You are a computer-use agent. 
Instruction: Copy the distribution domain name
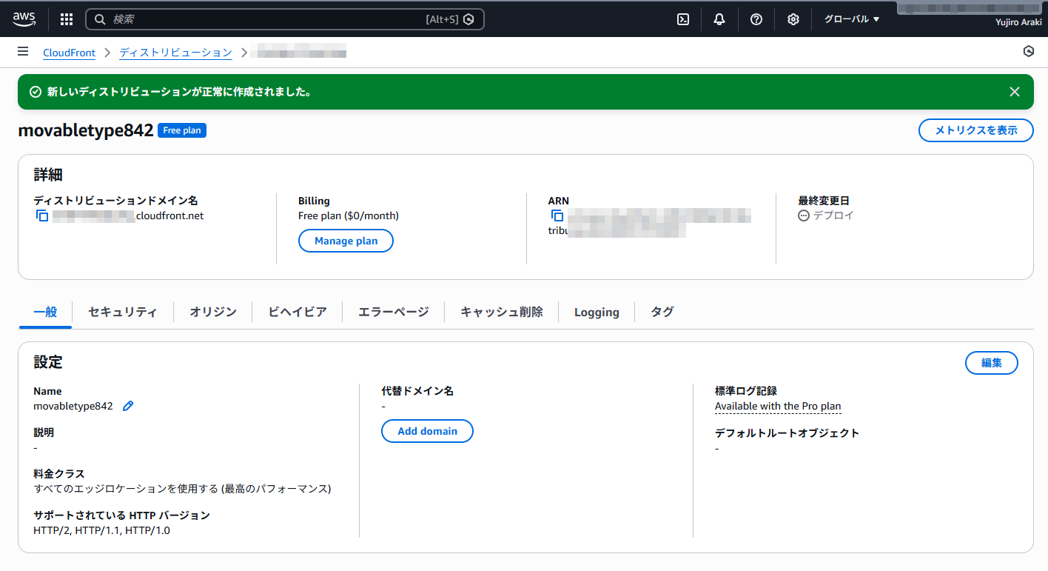click(x=42, y=216)
